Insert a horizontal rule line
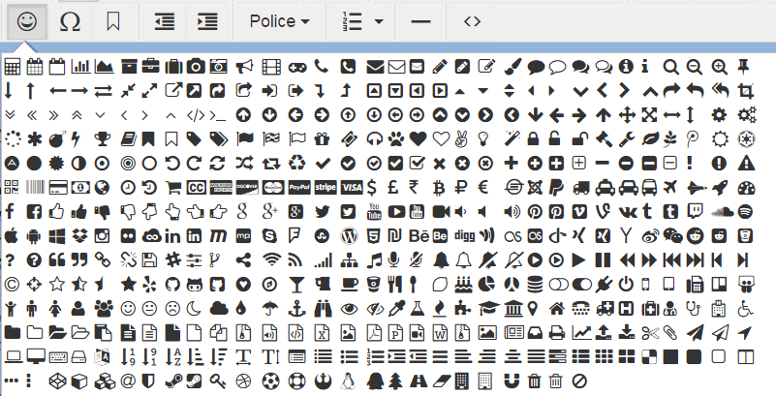 point(420,21)
